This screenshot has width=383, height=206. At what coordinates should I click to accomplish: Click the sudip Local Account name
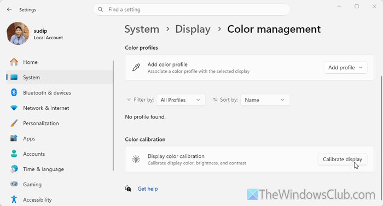[48, 34]
